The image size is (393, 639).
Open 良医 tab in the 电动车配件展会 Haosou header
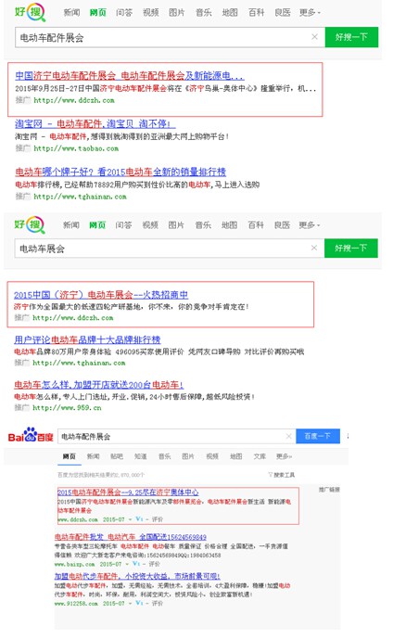point(283,13)
